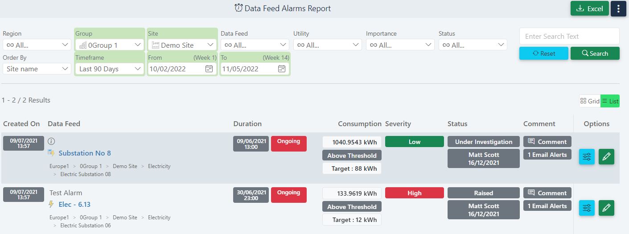Click lightning bolt icon beside Elec - 6.13
The image size is (629, 234).
51,204
